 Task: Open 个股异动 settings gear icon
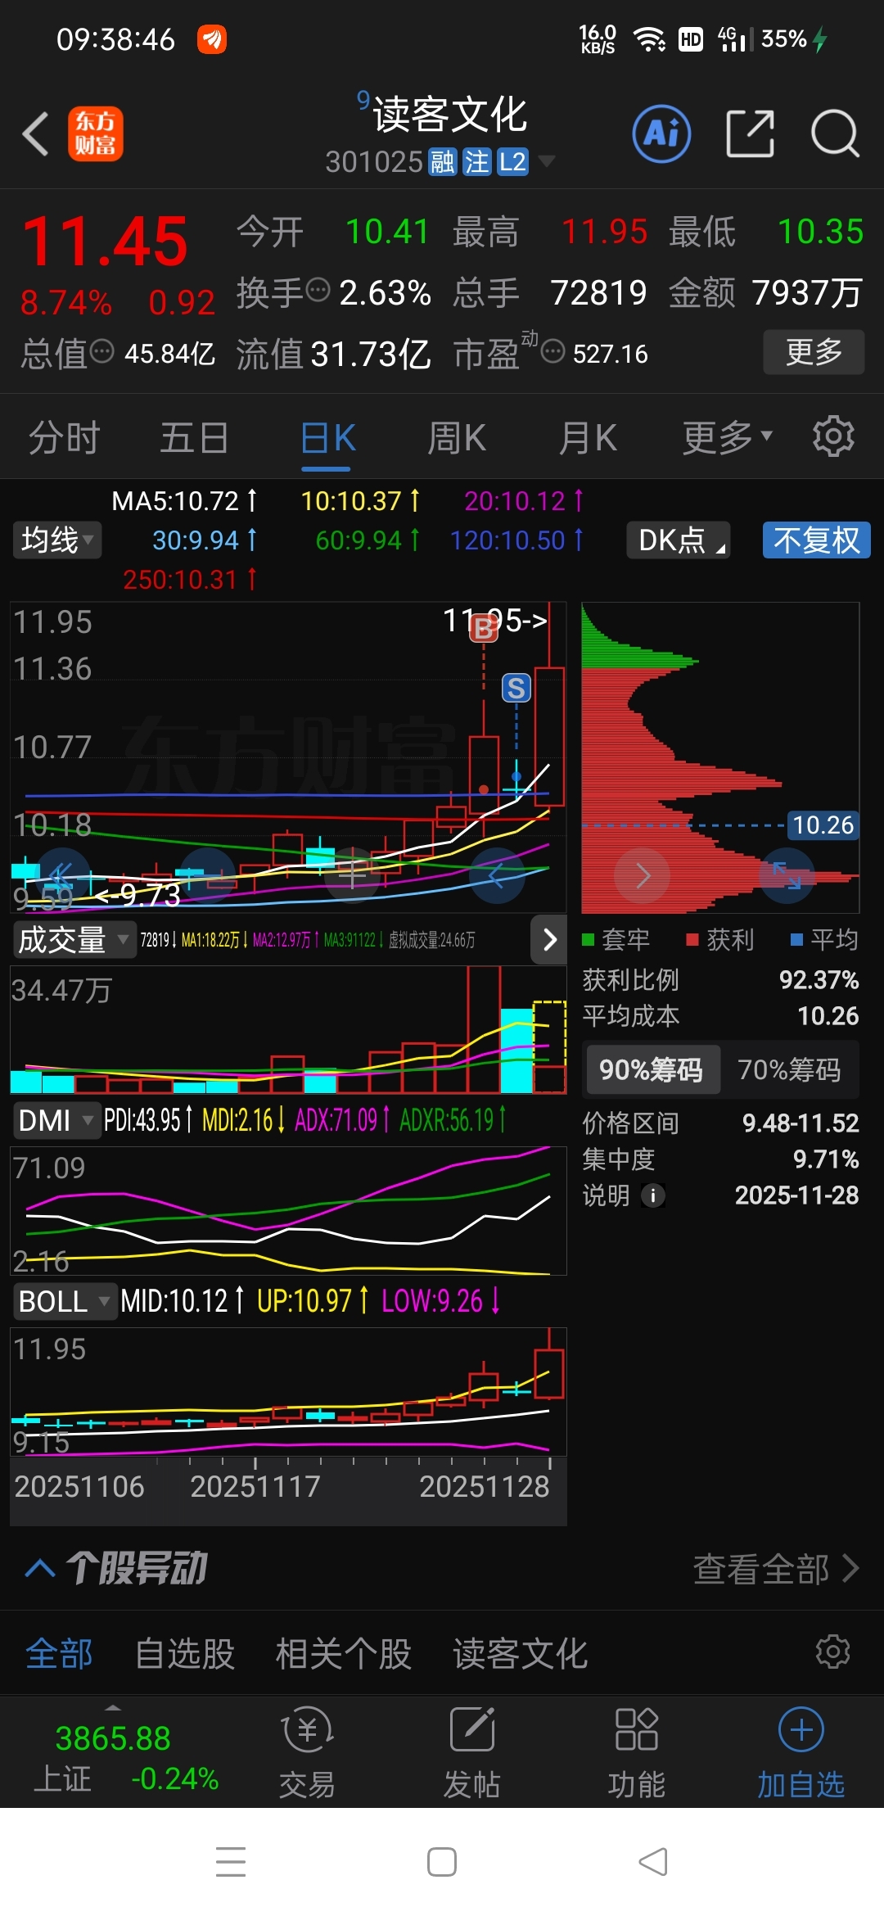point(833,1652)
